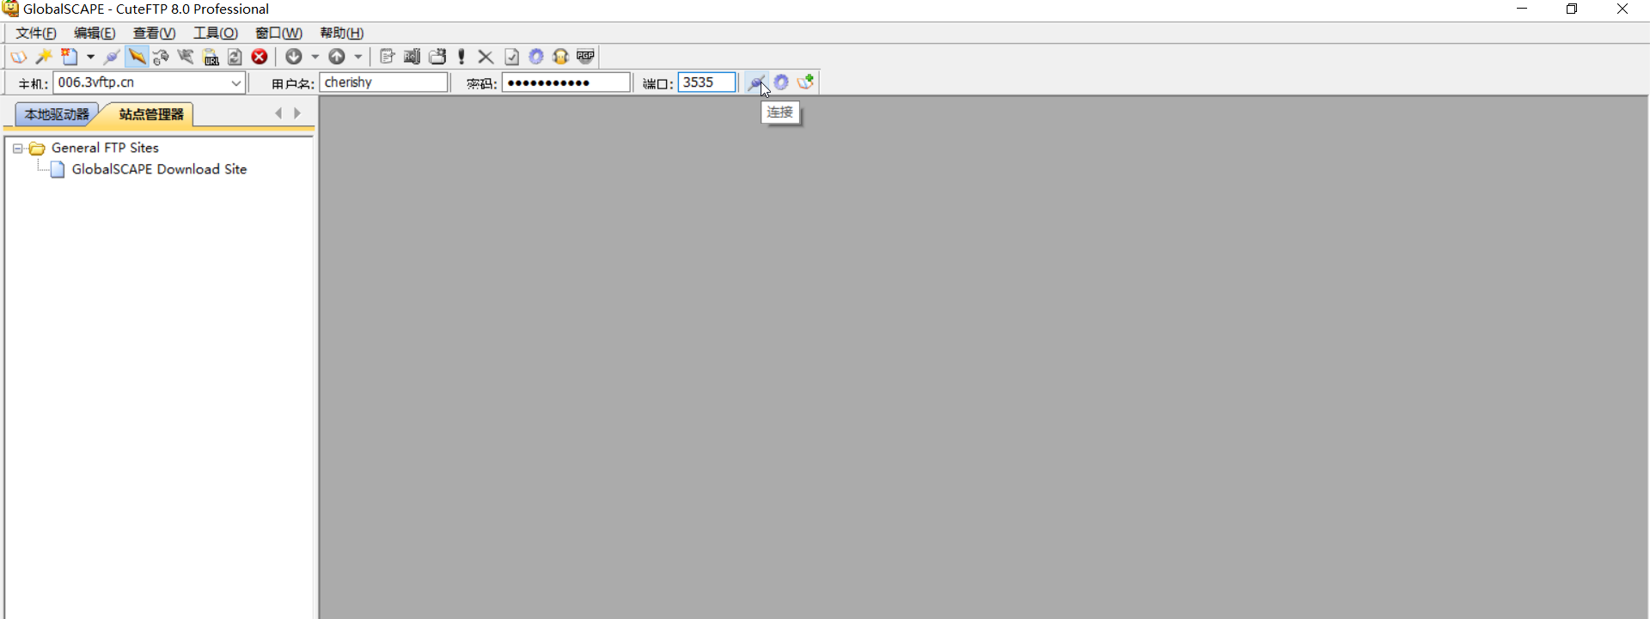Viewport: 1650px width, 619px height.
Task: Click the Add to Site Manager icon
Action: point(805,82)
